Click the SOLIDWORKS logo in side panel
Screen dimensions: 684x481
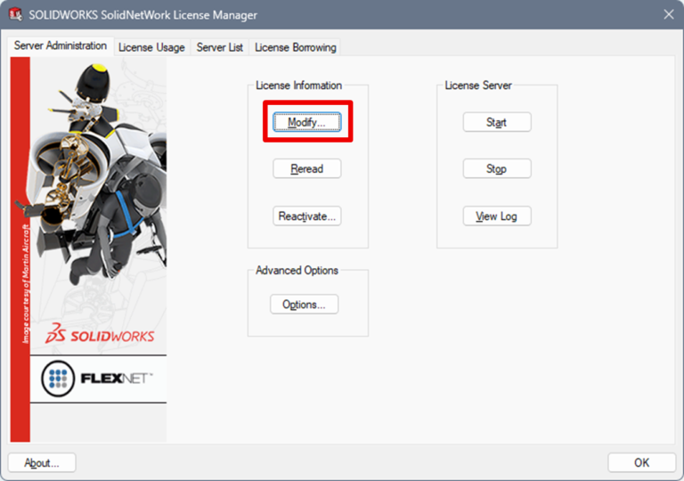(100, 334)
